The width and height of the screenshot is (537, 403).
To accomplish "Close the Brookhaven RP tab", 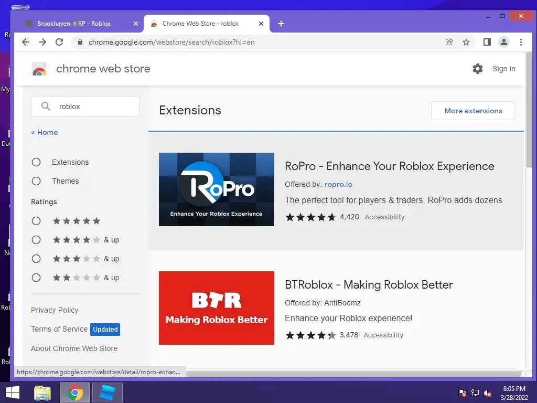I will point(136,24).
